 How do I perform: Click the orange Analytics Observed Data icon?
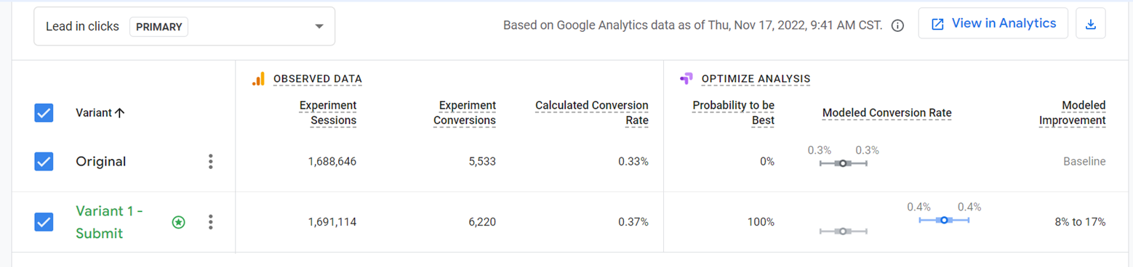258,78
